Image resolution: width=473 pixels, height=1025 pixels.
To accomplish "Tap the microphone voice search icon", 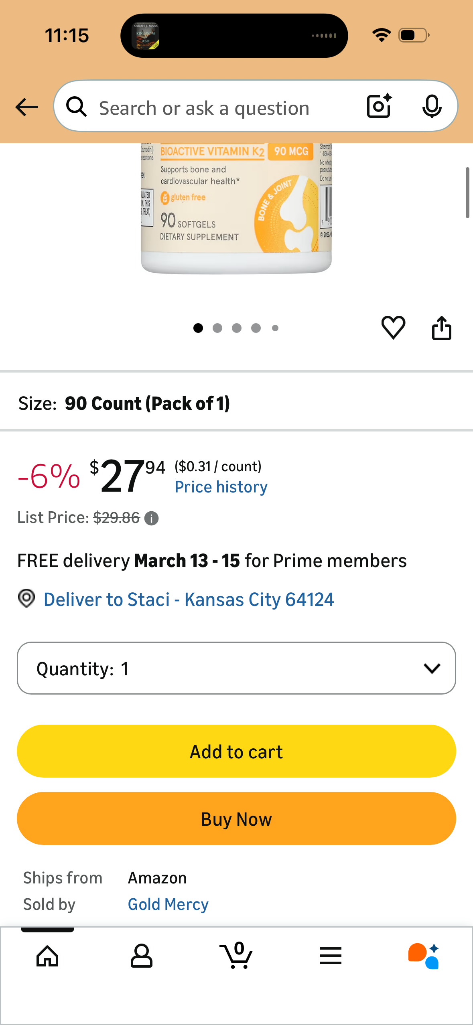I will (432, 106).
